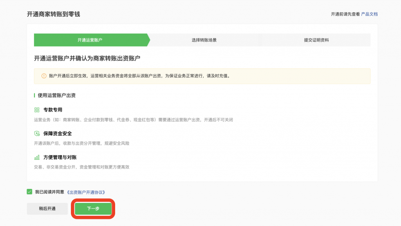Click the 方便管理与对账 feature title
This screenshot has width=401, height=226.
click(x=60, y=157)
